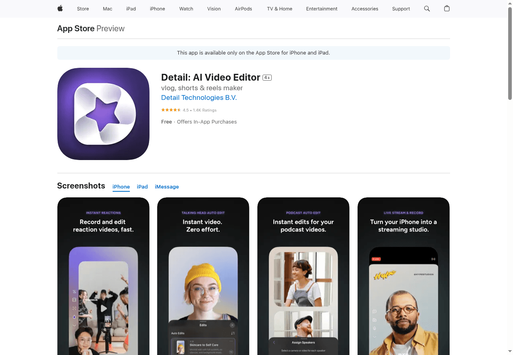The width and height of the screenshot is (513, 355).
Task: Switch to the iPad screenshots tab
Action: tap(142, 187)
